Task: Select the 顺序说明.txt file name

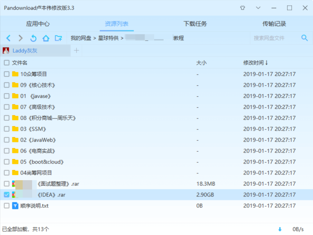Action: tap(34, 206)
